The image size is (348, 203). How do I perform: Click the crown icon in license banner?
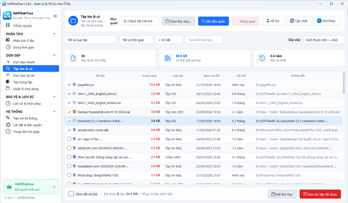9,187
